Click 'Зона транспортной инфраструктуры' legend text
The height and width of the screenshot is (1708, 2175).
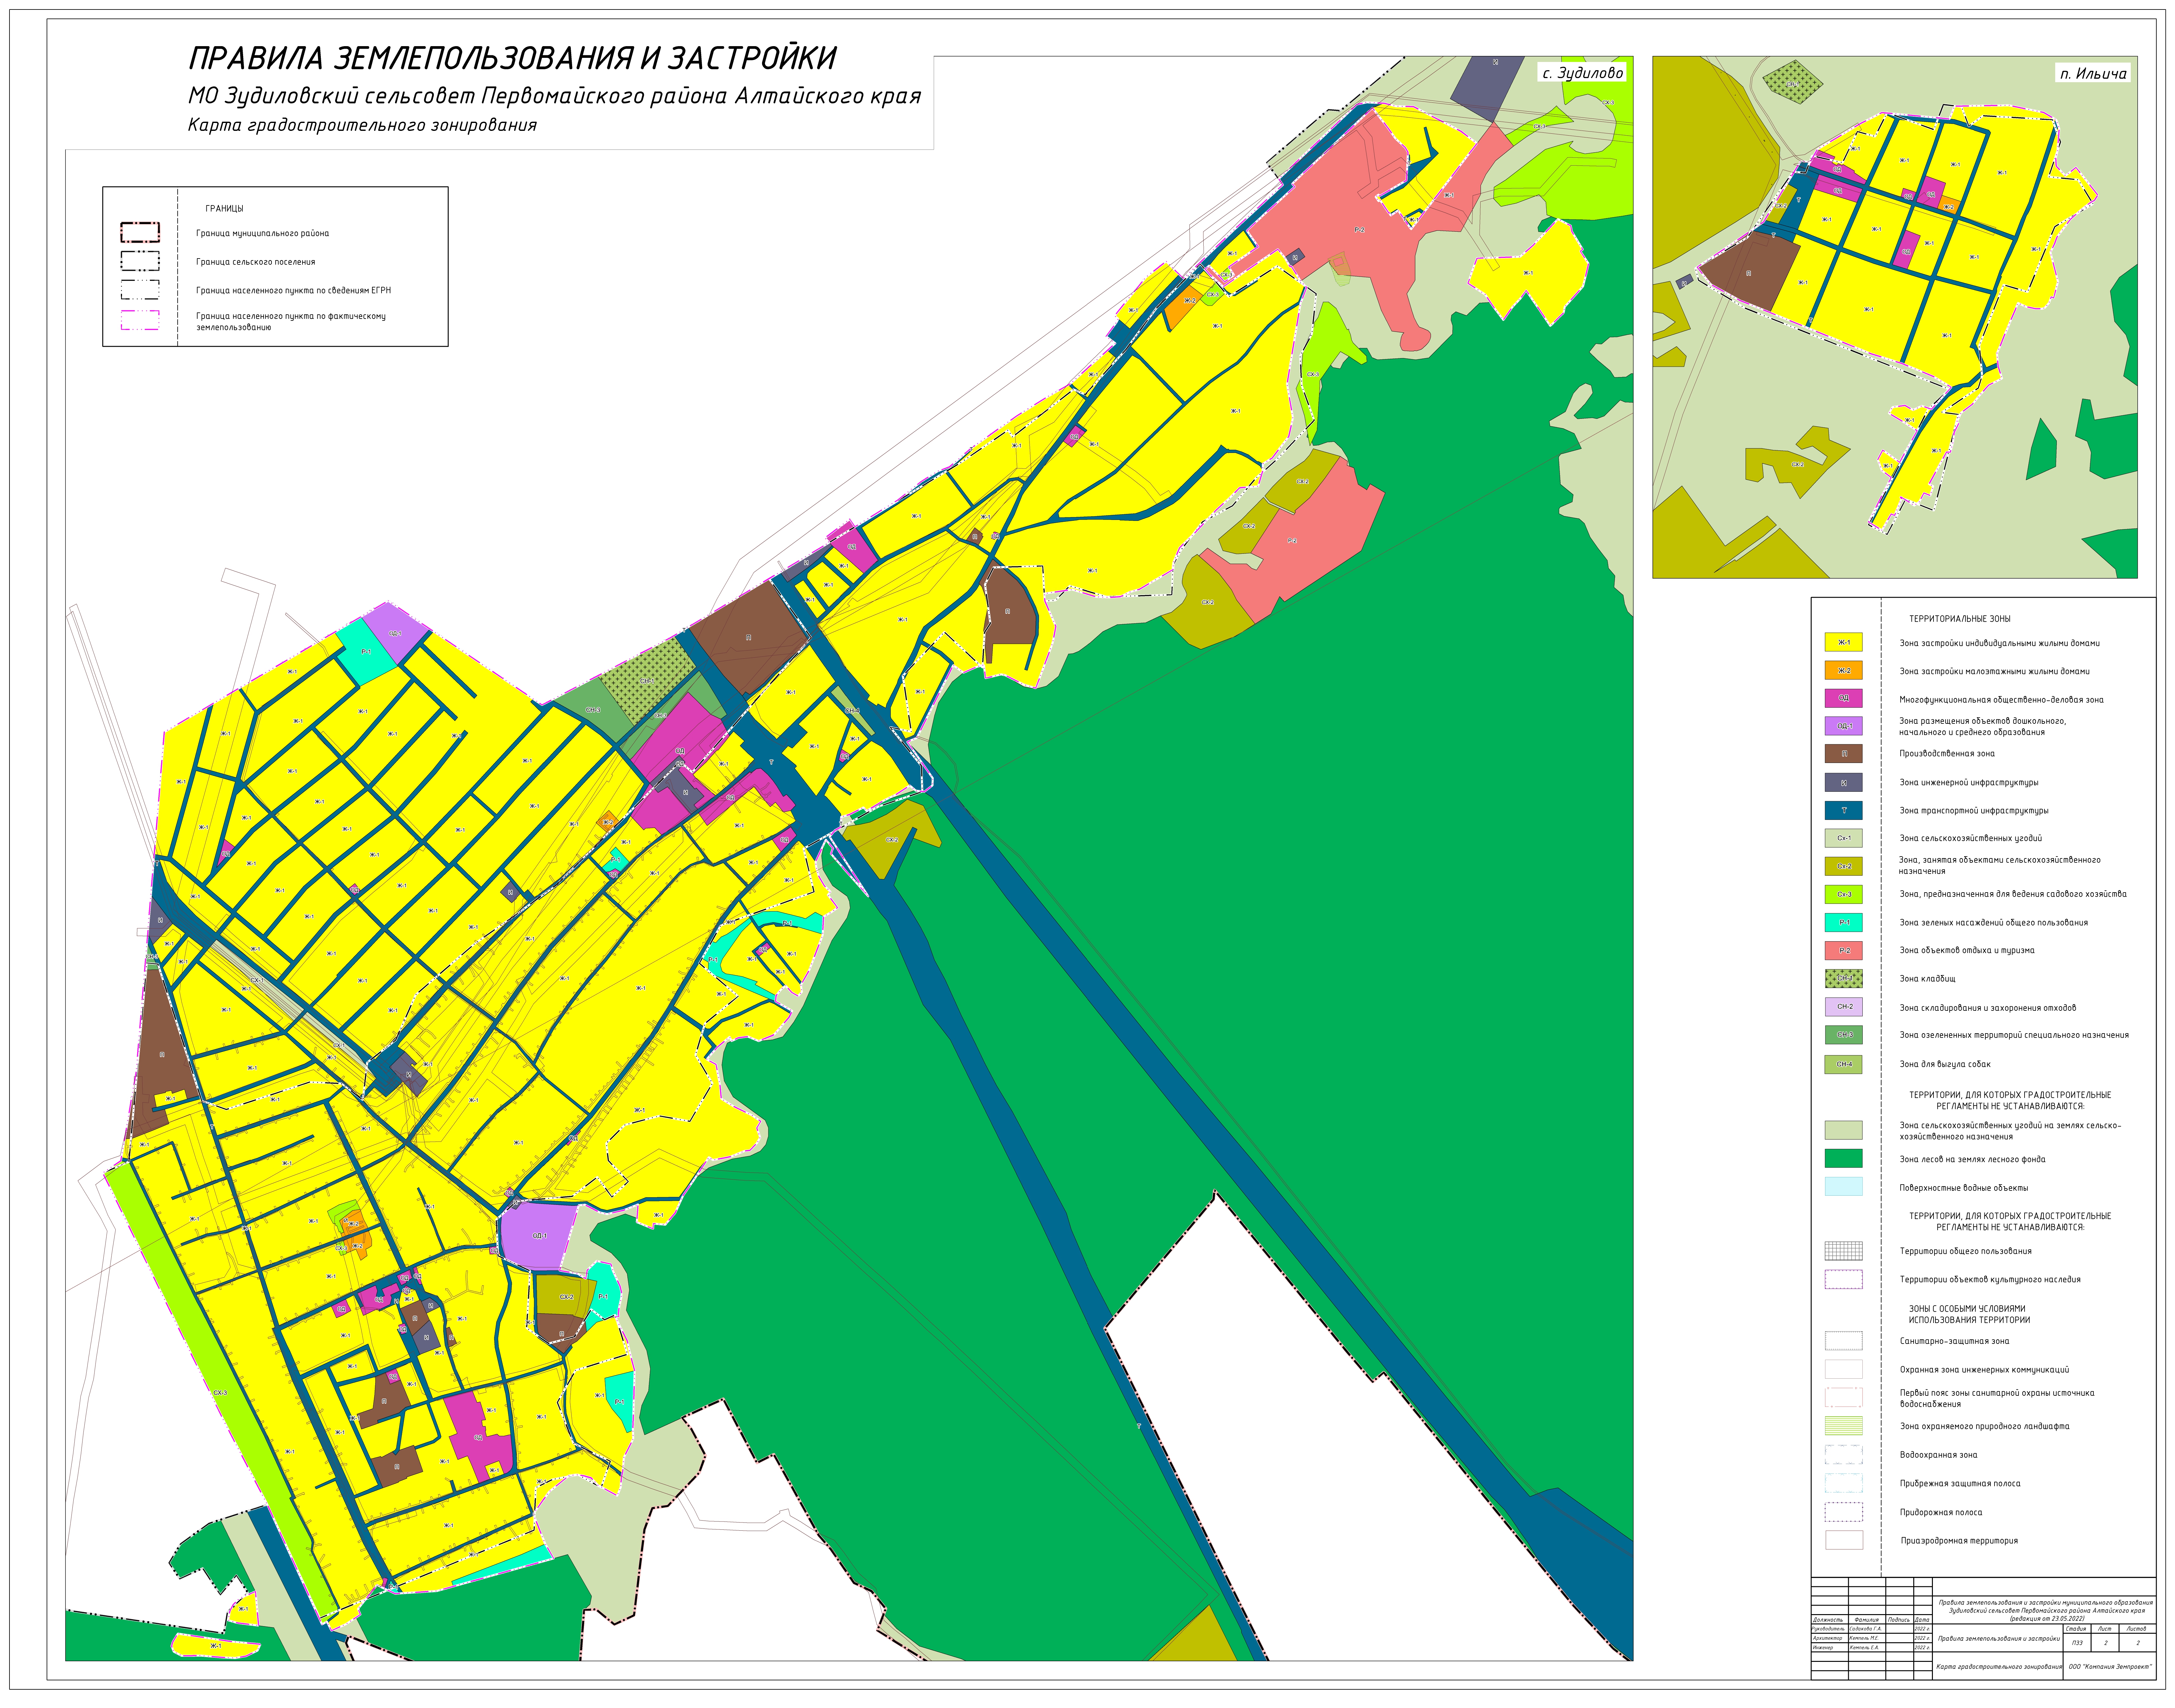[x=1974, y=811]
